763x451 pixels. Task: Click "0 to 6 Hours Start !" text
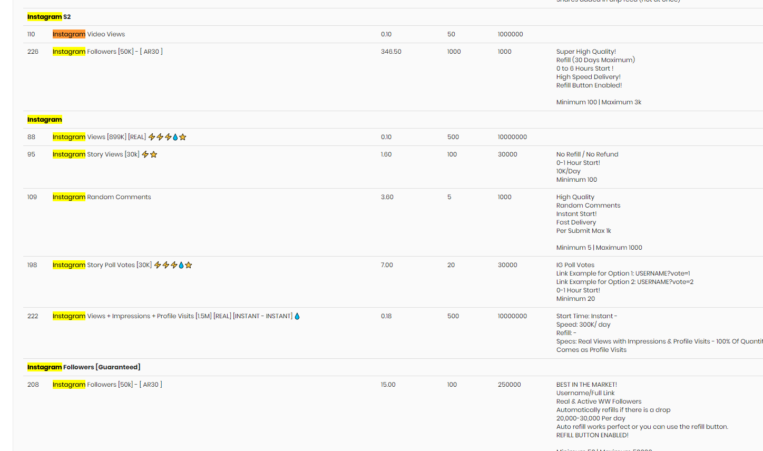(x=585, y=68)
